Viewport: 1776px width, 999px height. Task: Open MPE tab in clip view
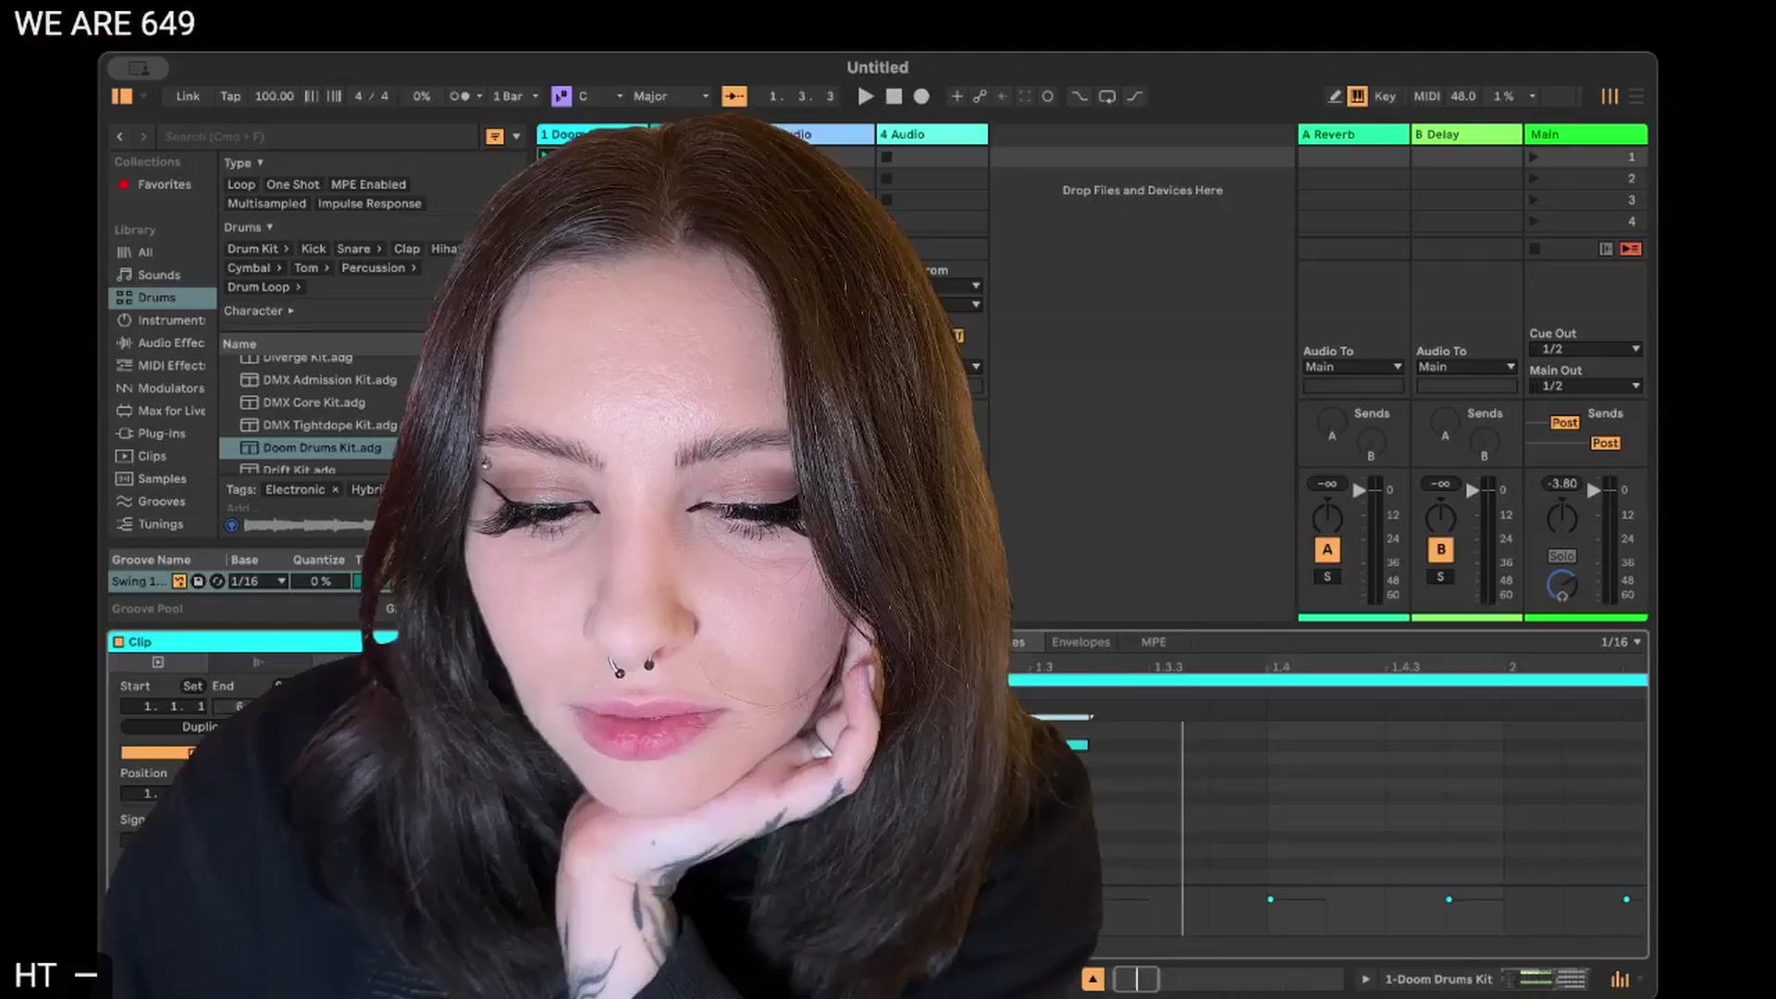1153,642
